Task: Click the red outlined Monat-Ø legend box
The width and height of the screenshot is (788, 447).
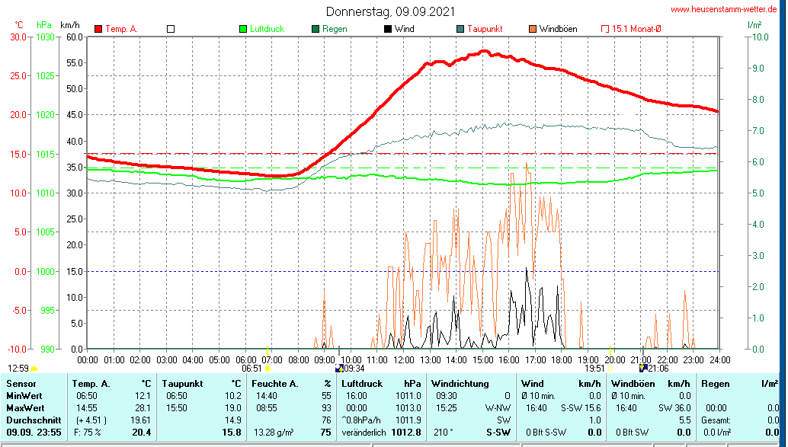Action: click(605, 29)
